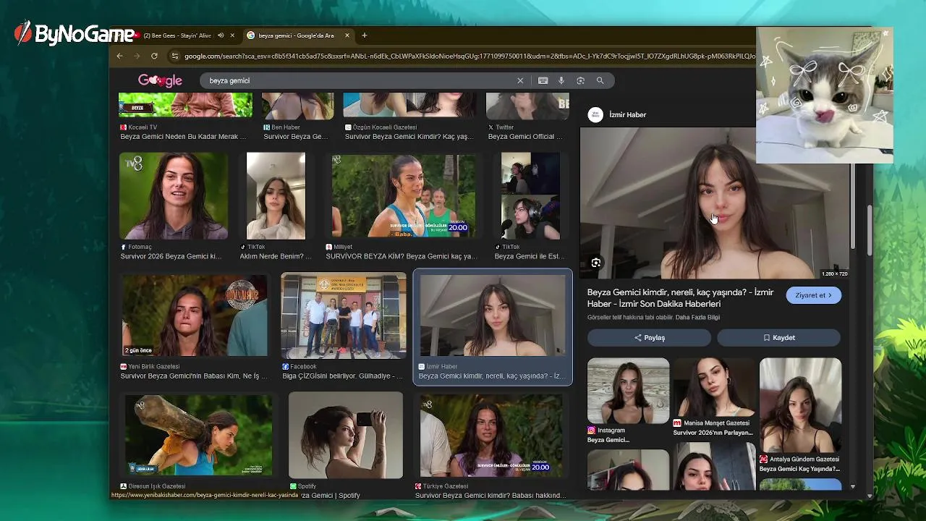Mute the Bee Gees tab audio icon
Viewport: 926px width, 521px height.
(221, 35)
